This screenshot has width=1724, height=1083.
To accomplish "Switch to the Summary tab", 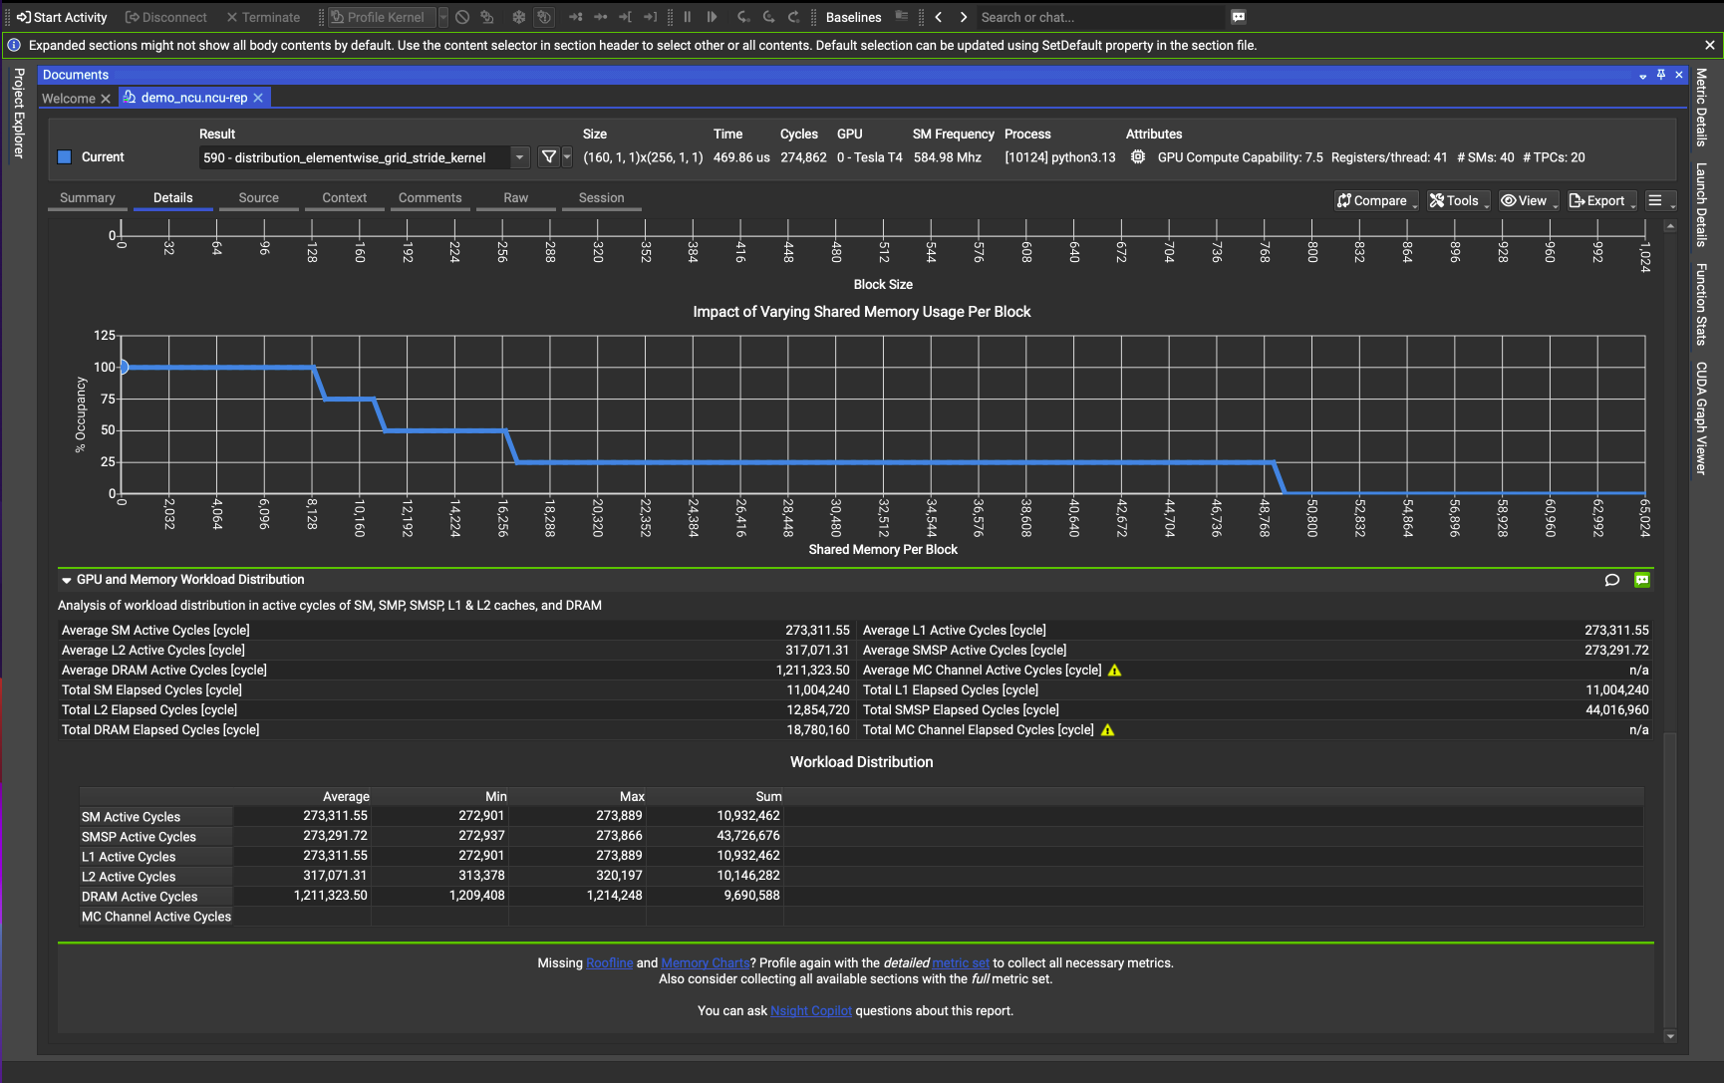I will (x=88, y=198).
